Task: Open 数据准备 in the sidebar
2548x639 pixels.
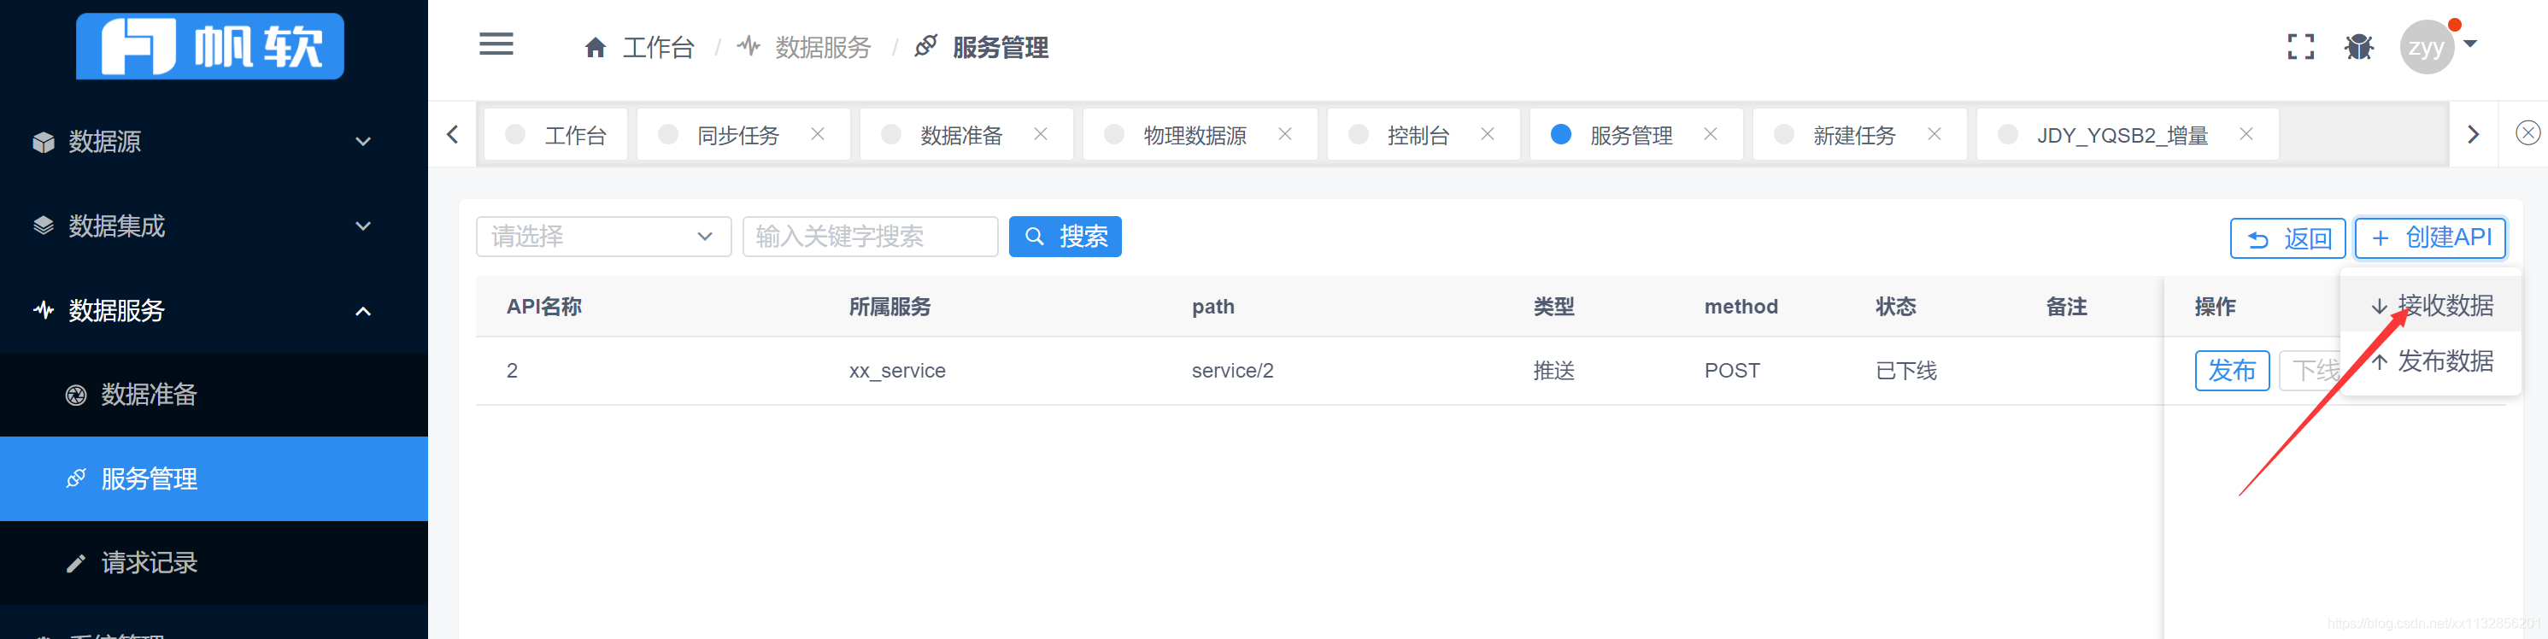Action: [214, 395]
